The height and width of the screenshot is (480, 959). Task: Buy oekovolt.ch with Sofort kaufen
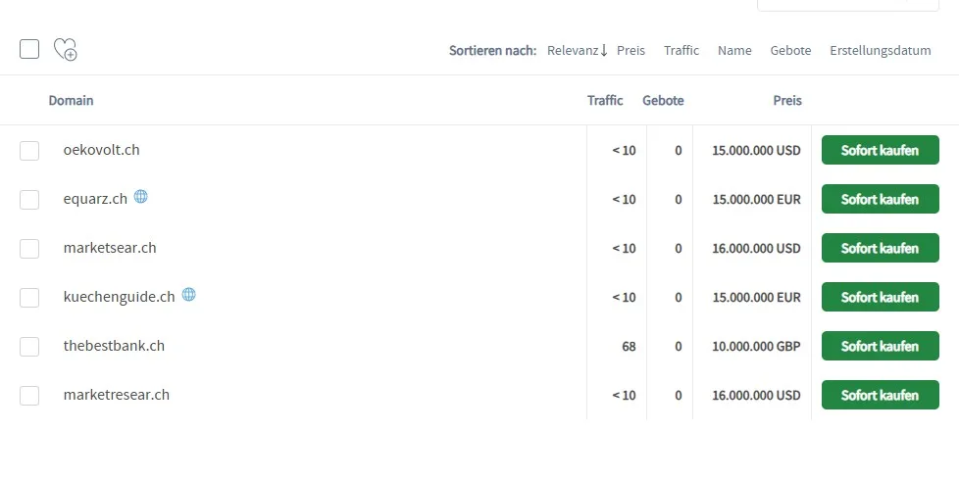[880, 151]
